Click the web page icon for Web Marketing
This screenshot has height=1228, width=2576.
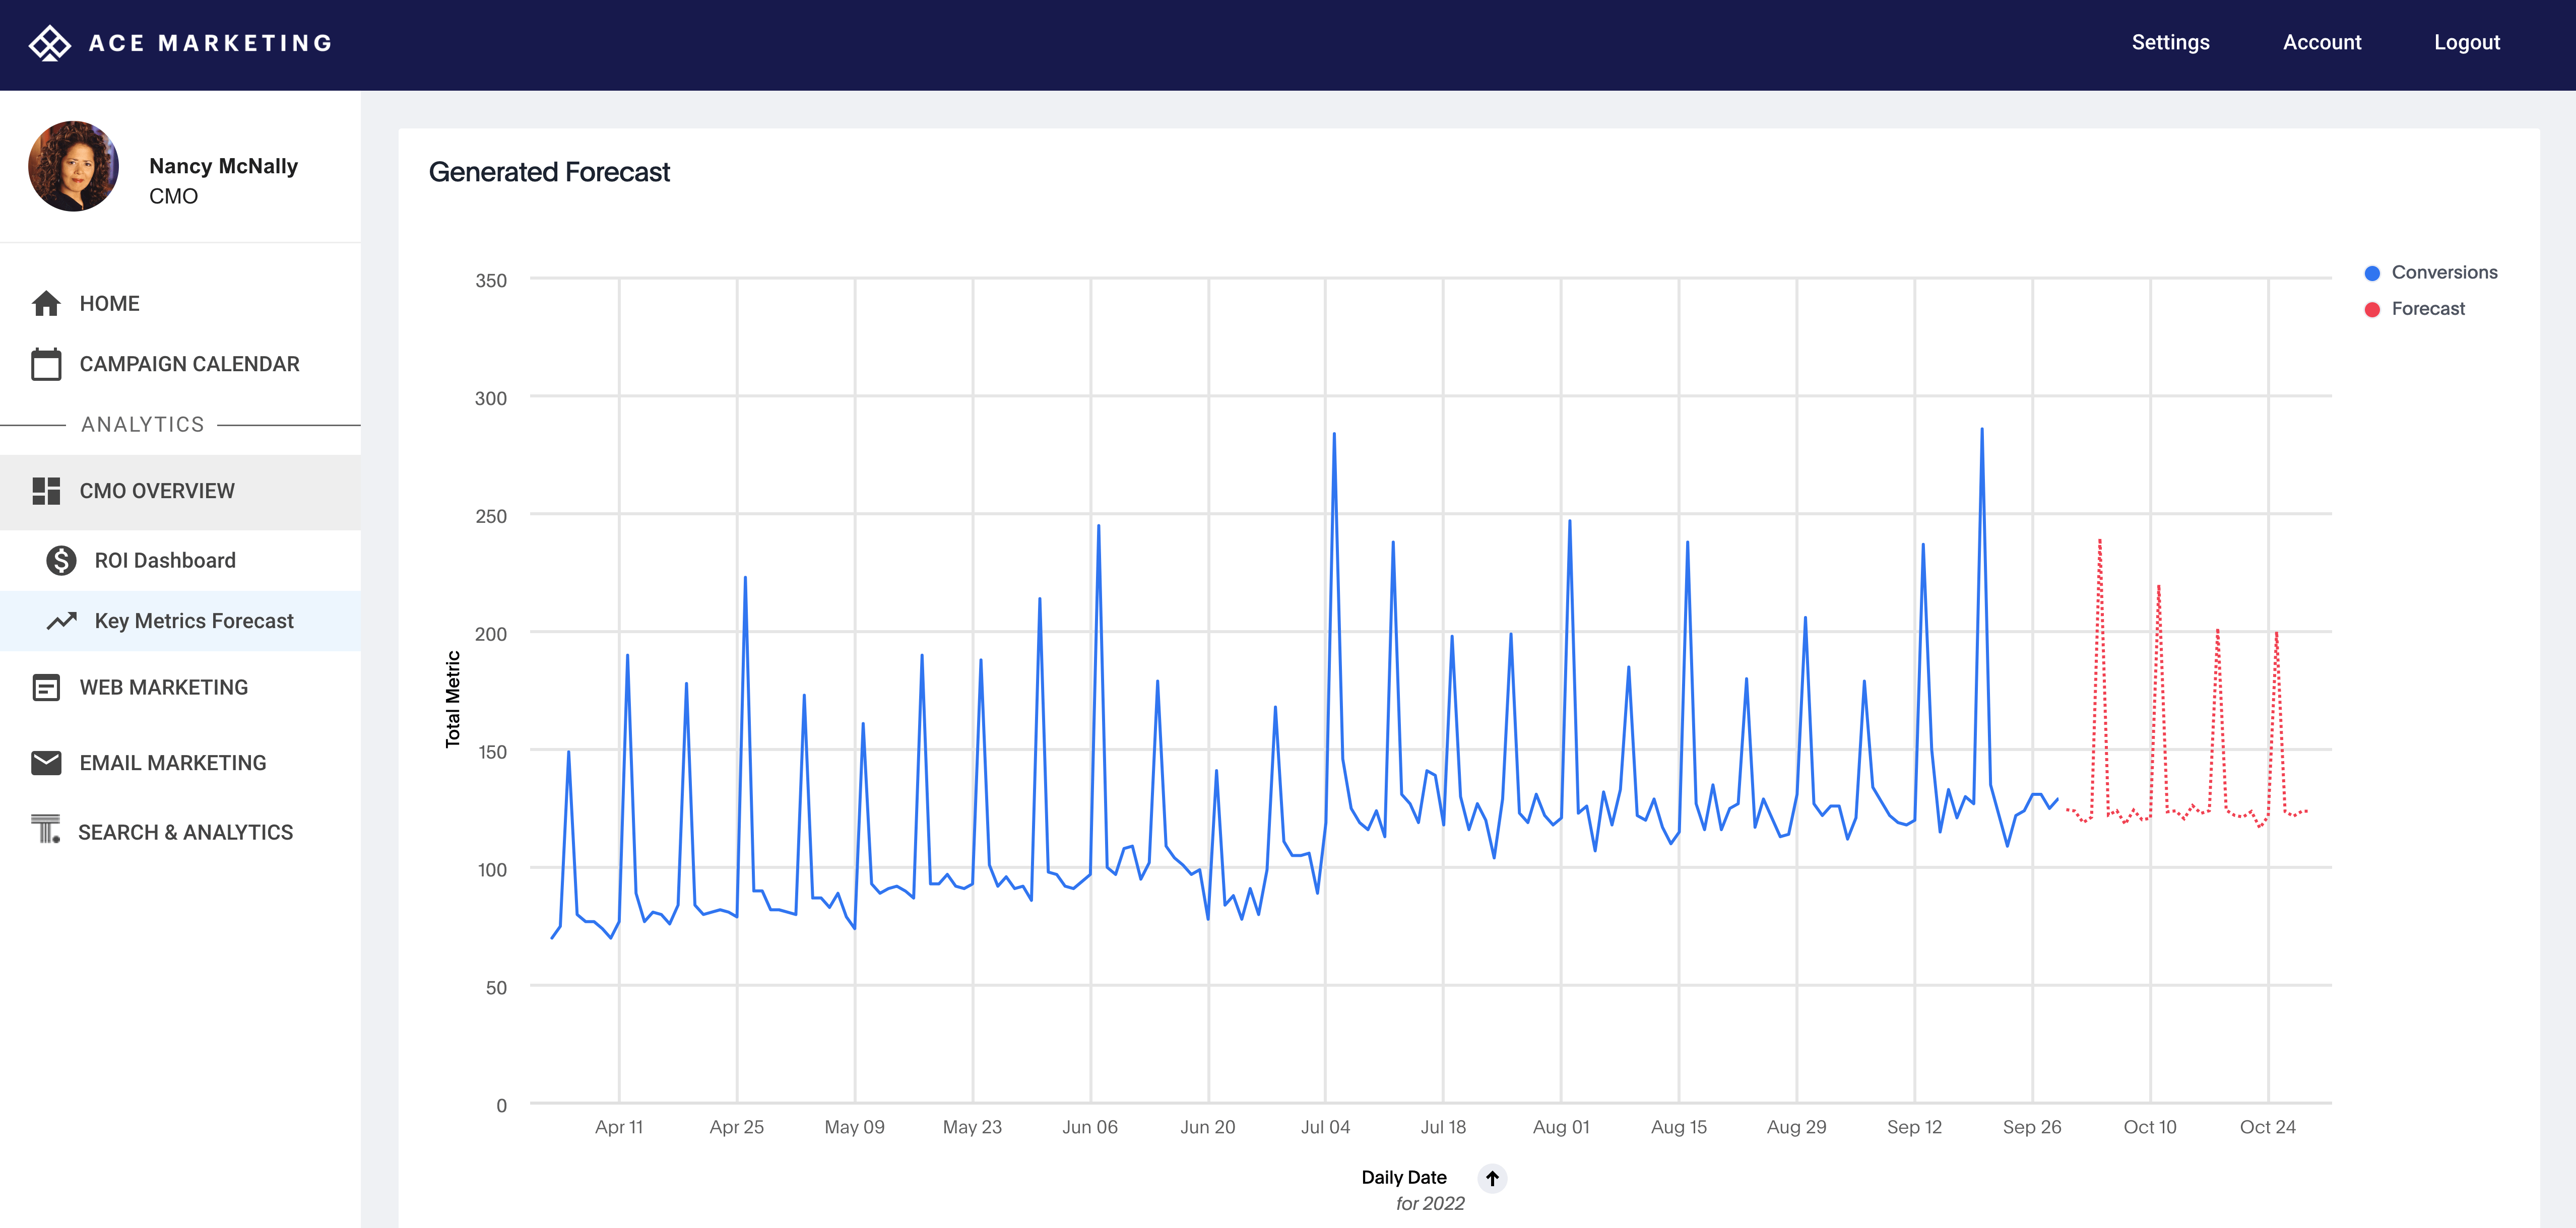46,688
